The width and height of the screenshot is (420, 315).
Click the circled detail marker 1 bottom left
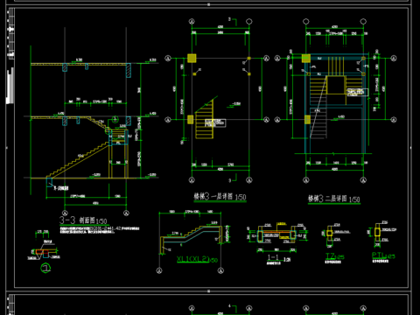pos(45,268)
